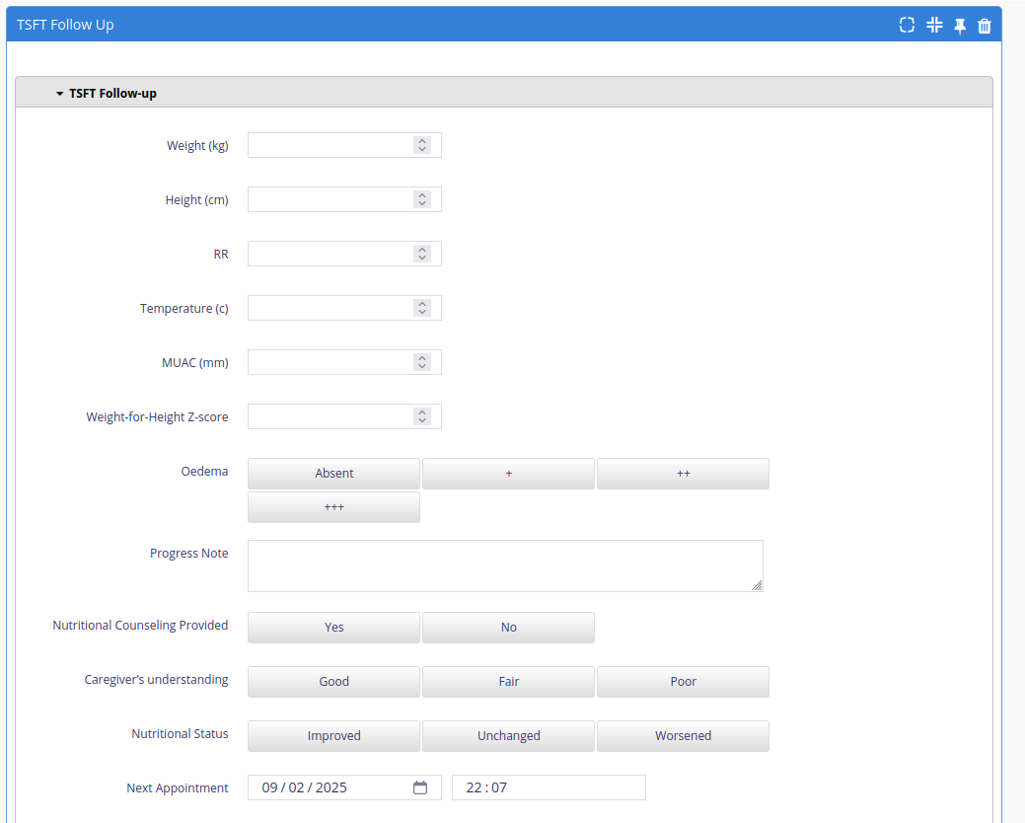Delete the form with trash icon

click(985, 26)
